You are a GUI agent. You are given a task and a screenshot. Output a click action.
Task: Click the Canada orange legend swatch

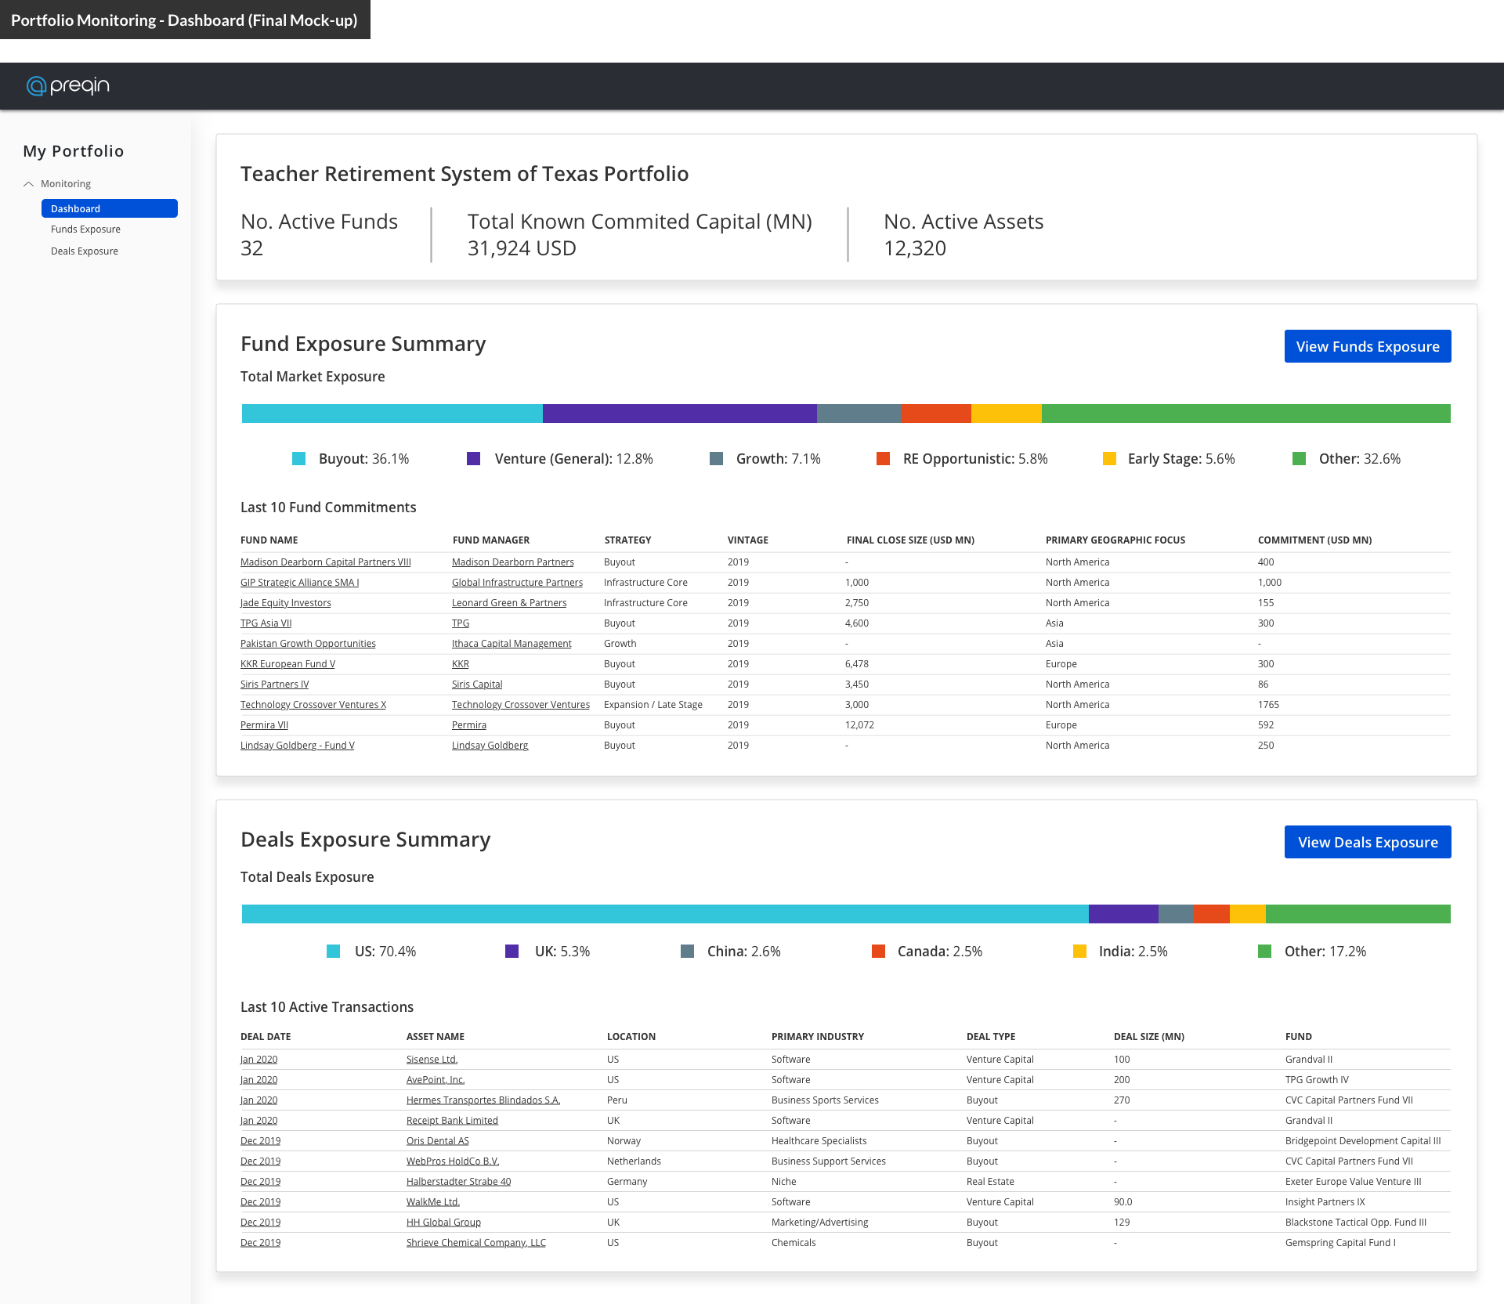click(878, 952)
